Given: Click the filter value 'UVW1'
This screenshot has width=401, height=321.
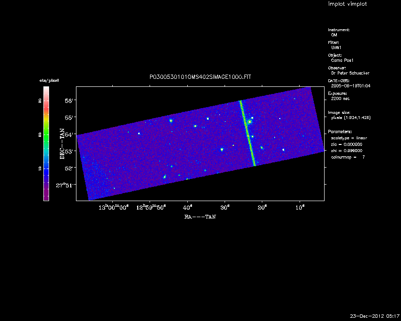Looking at the screenshot, I should pos(336,48).
